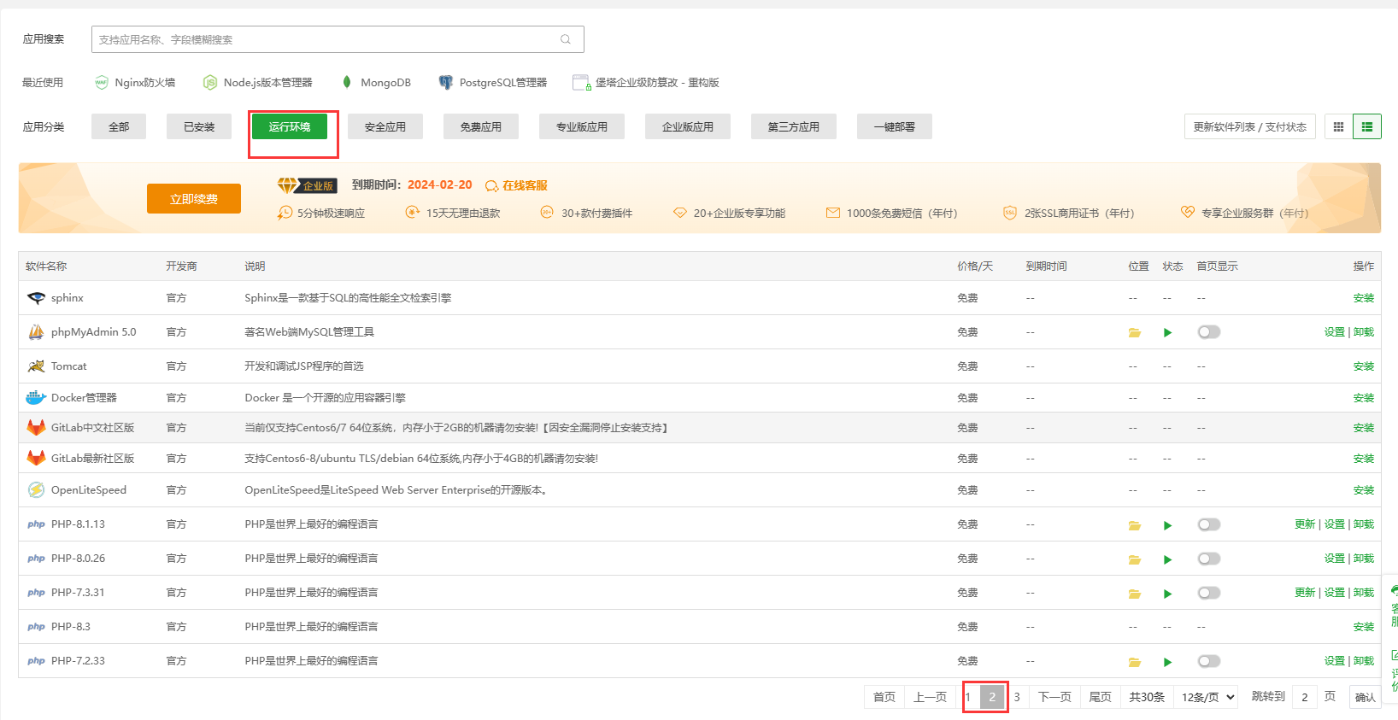The height and width of the screenshot is (720, 1398).
Task: Click the search magnifier icon
Action: [x=565, y=39]
